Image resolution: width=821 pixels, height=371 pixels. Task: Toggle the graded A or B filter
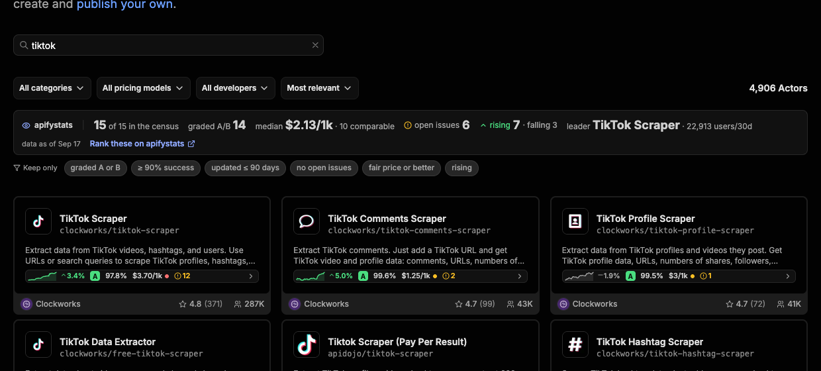coord(95,168)
